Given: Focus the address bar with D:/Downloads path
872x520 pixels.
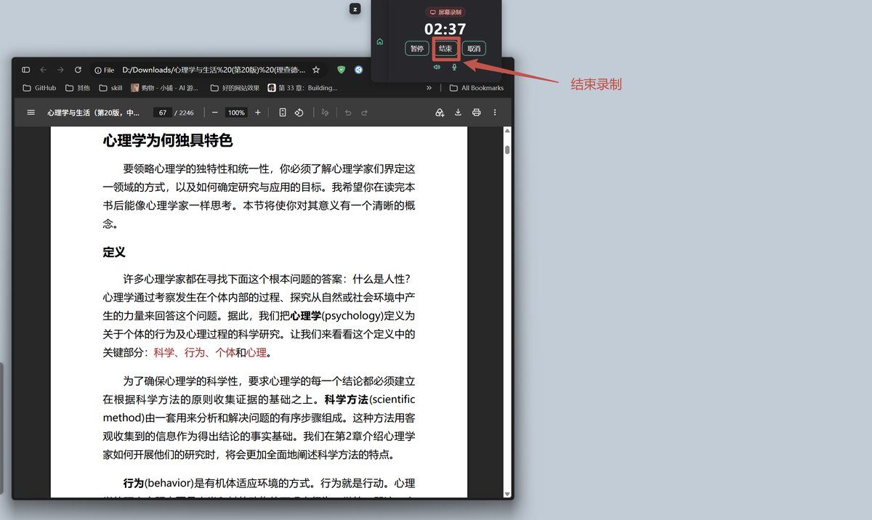Looking at the screenshot, I should 214,70.
